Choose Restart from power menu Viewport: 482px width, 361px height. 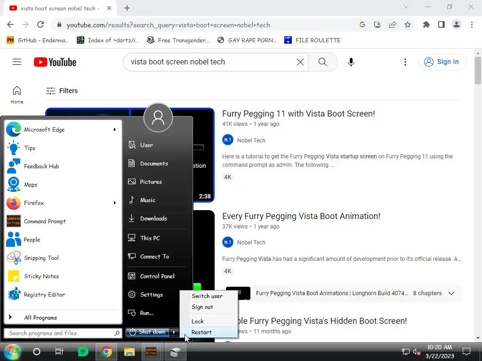tap(201, 332)
